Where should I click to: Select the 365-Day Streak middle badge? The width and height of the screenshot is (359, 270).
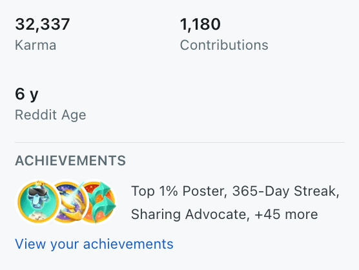68,202
